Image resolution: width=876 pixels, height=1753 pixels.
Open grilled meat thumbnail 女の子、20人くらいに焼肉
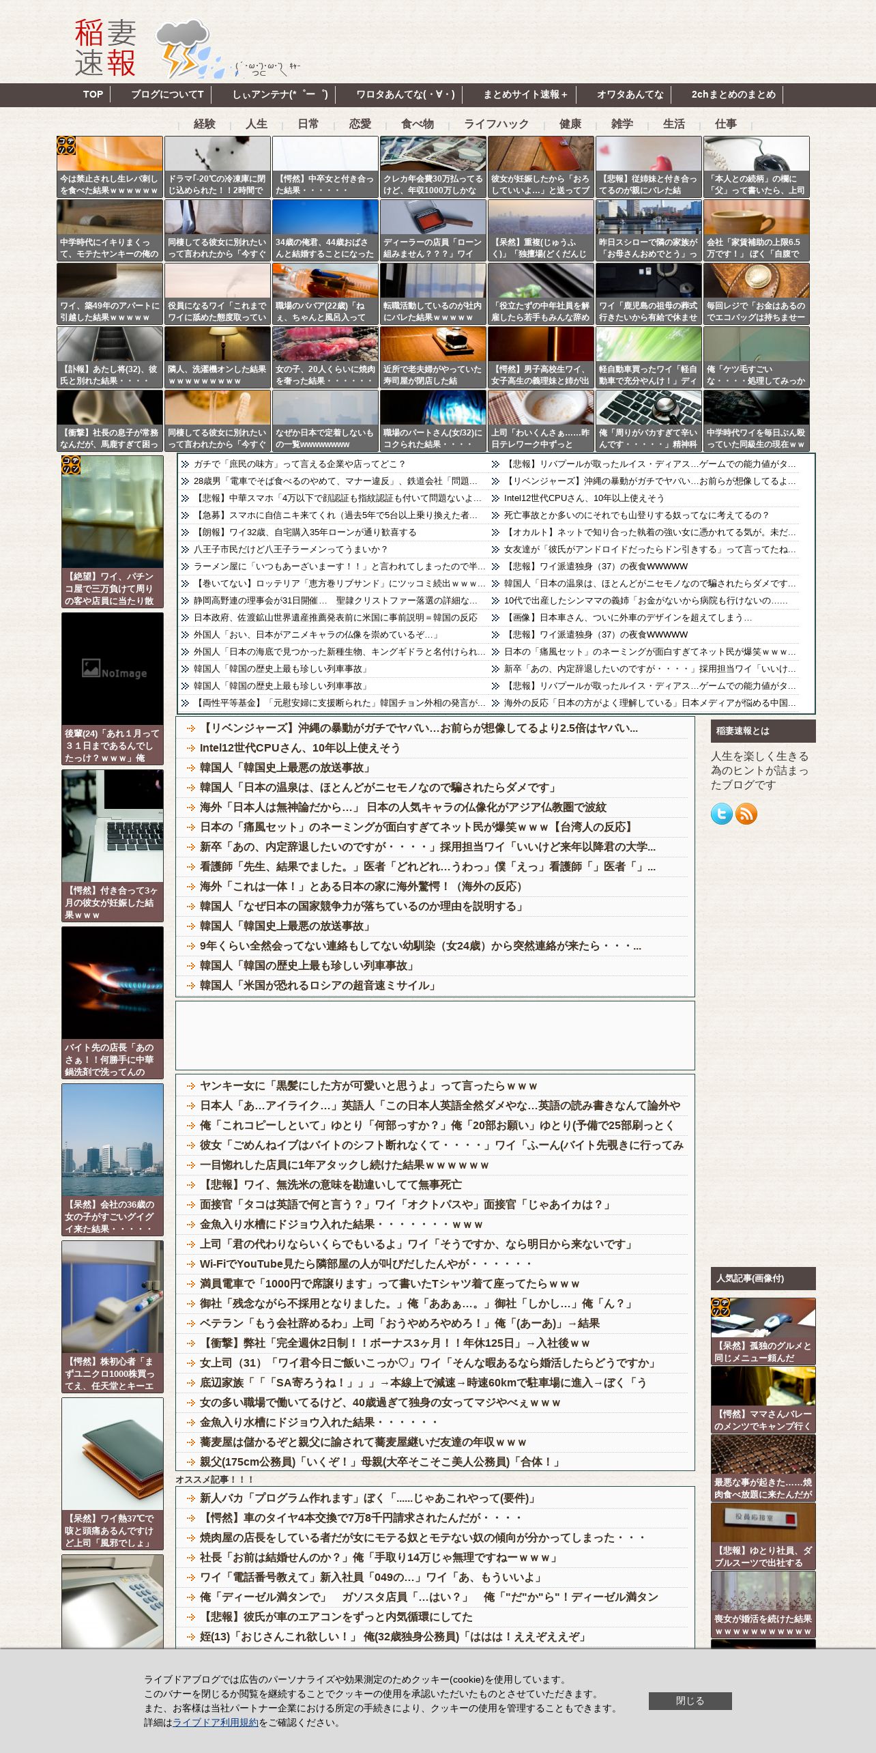[x=325, y=358]
